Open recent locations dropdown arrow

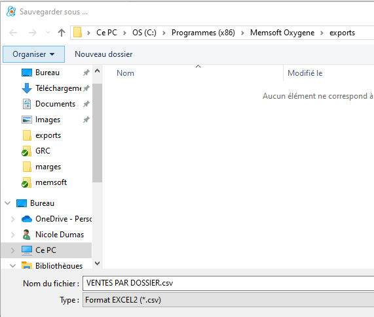pos(48,33)
